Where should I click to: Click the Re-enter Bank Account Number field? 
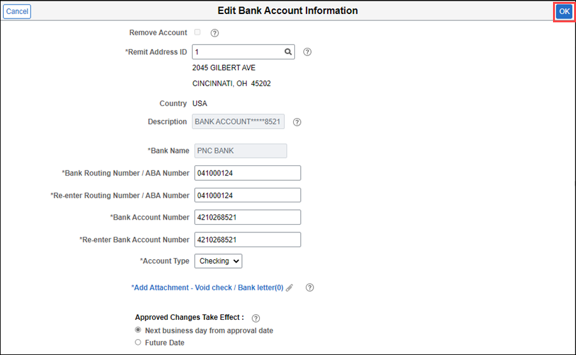click(248, 239)
